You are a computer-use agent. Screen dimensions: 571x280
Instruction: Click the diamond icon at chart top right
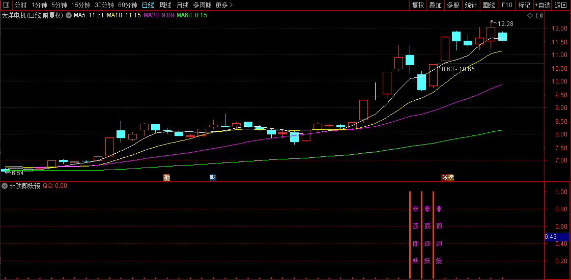tap(530, 15)
